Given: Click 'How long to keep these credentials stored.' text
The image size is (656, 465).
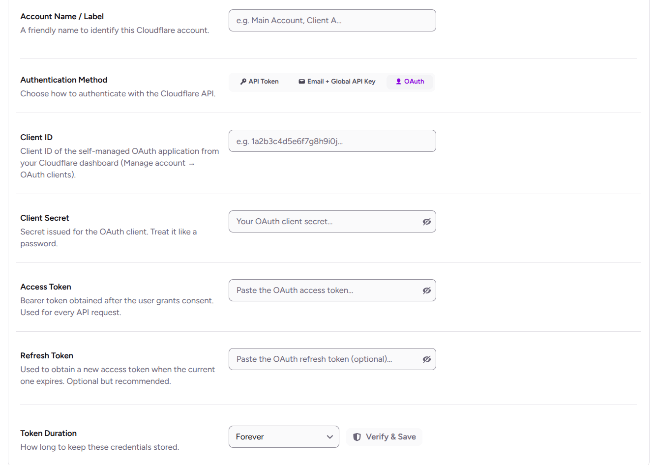Looking at the screenshot, I should [x=100, y=447].
